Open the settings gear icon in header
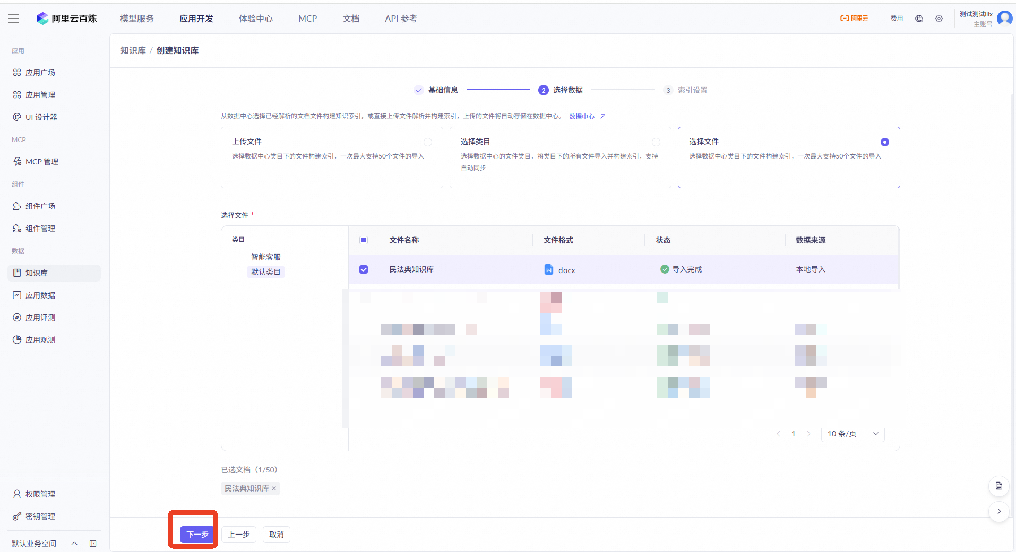Screen dimensions: 1016x552 point(939,19)
